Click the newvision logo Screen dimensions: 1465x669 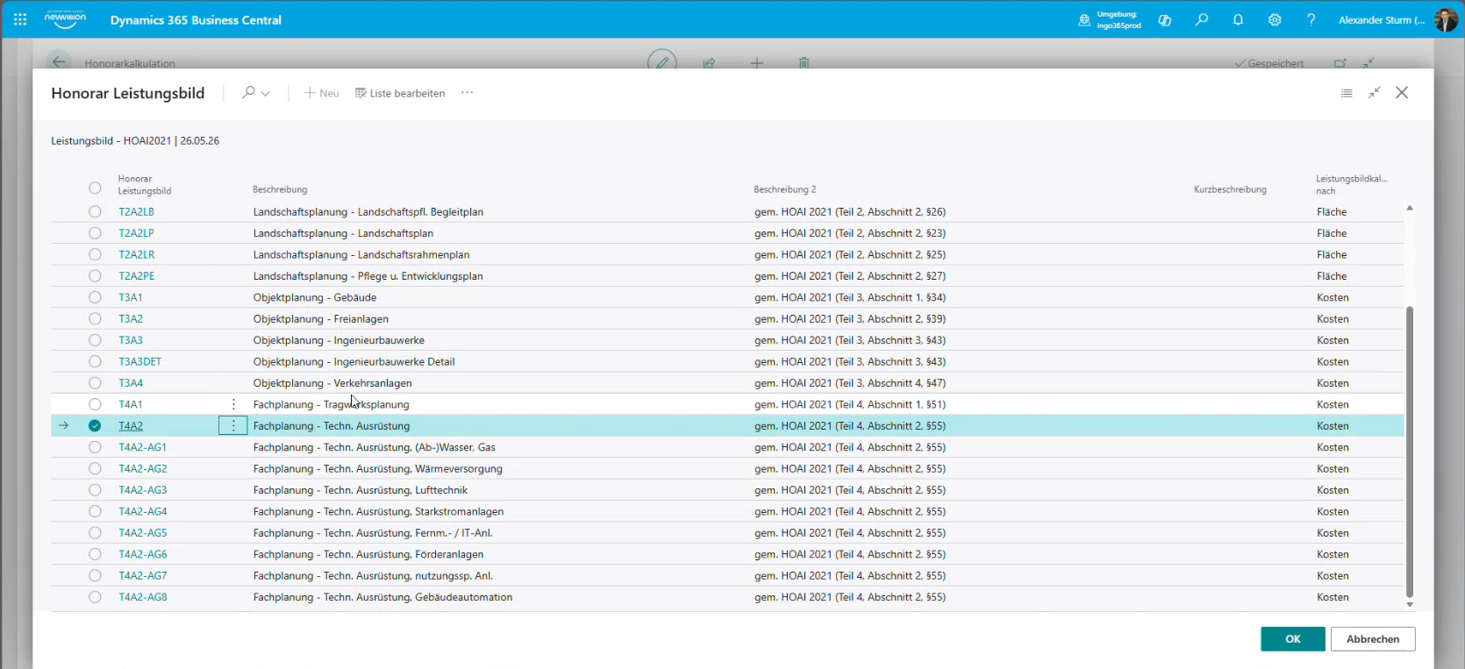(x=65, y=18)
